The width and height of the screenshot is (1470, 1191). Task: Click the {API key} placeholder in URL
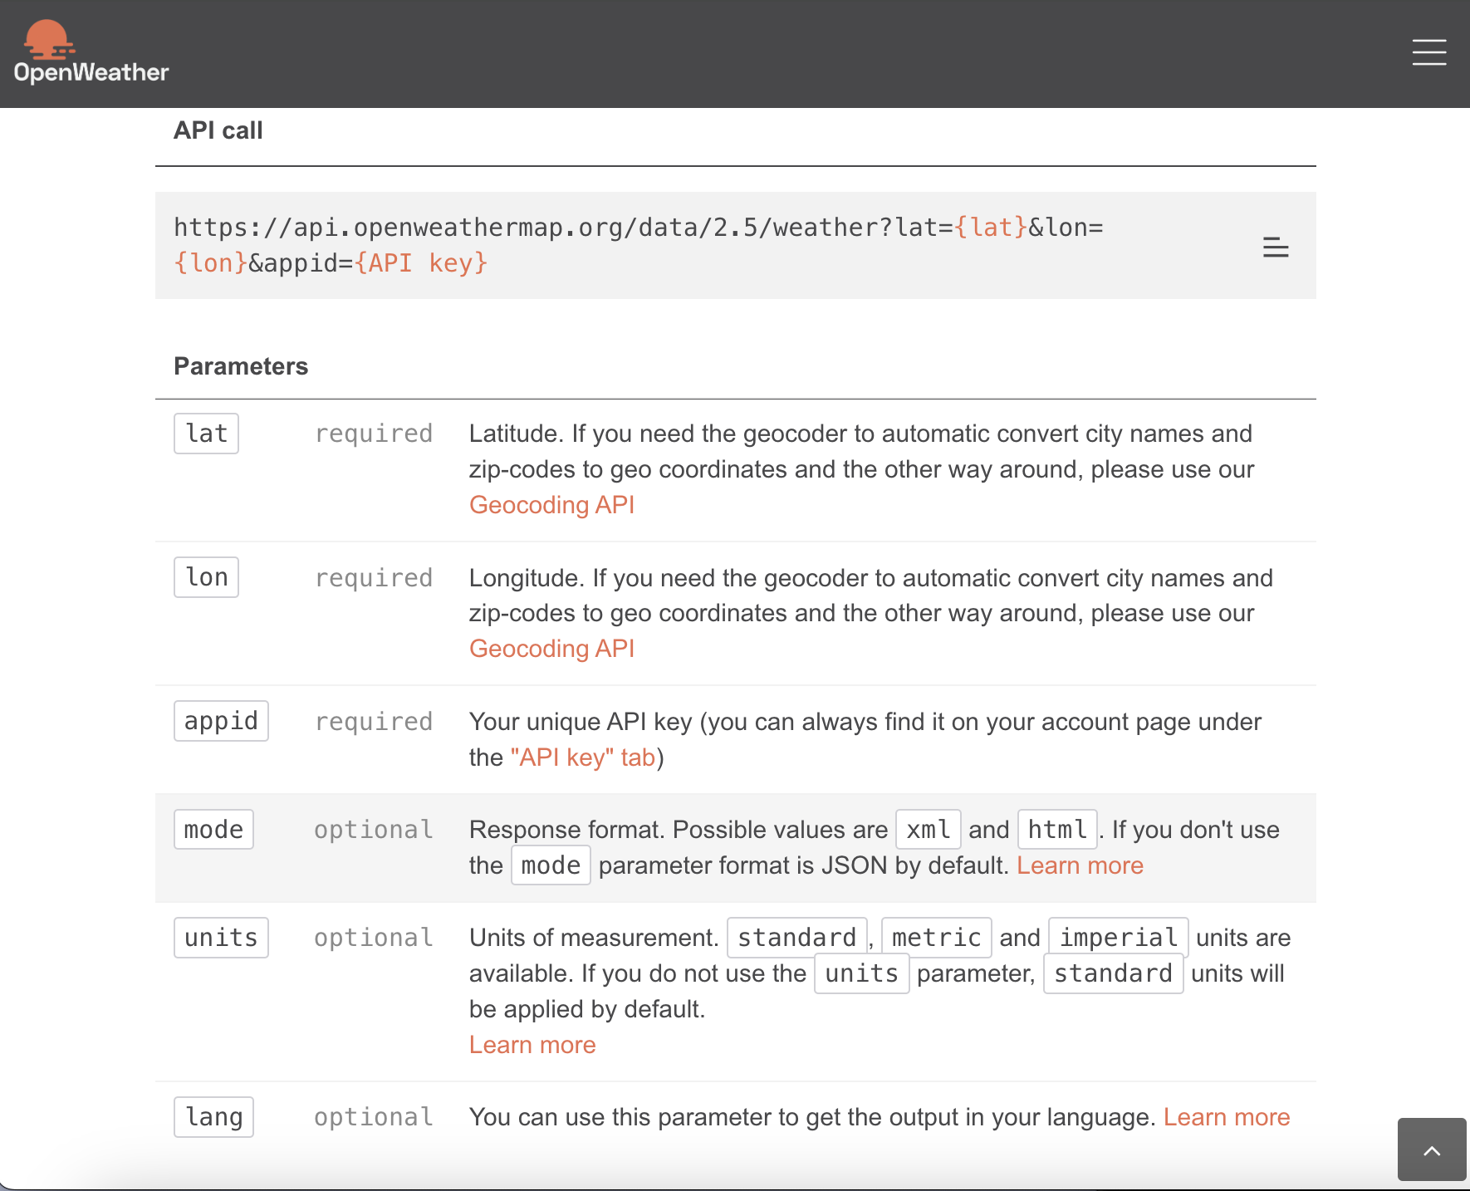point(421,263)
